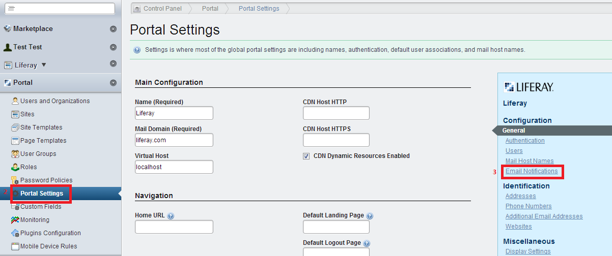
Task: Open Websites link under Identification
Action: pos(519,227)
